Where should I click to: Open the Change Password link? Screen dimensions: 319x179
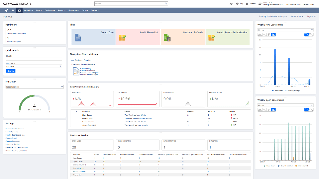tap(13, 141)
